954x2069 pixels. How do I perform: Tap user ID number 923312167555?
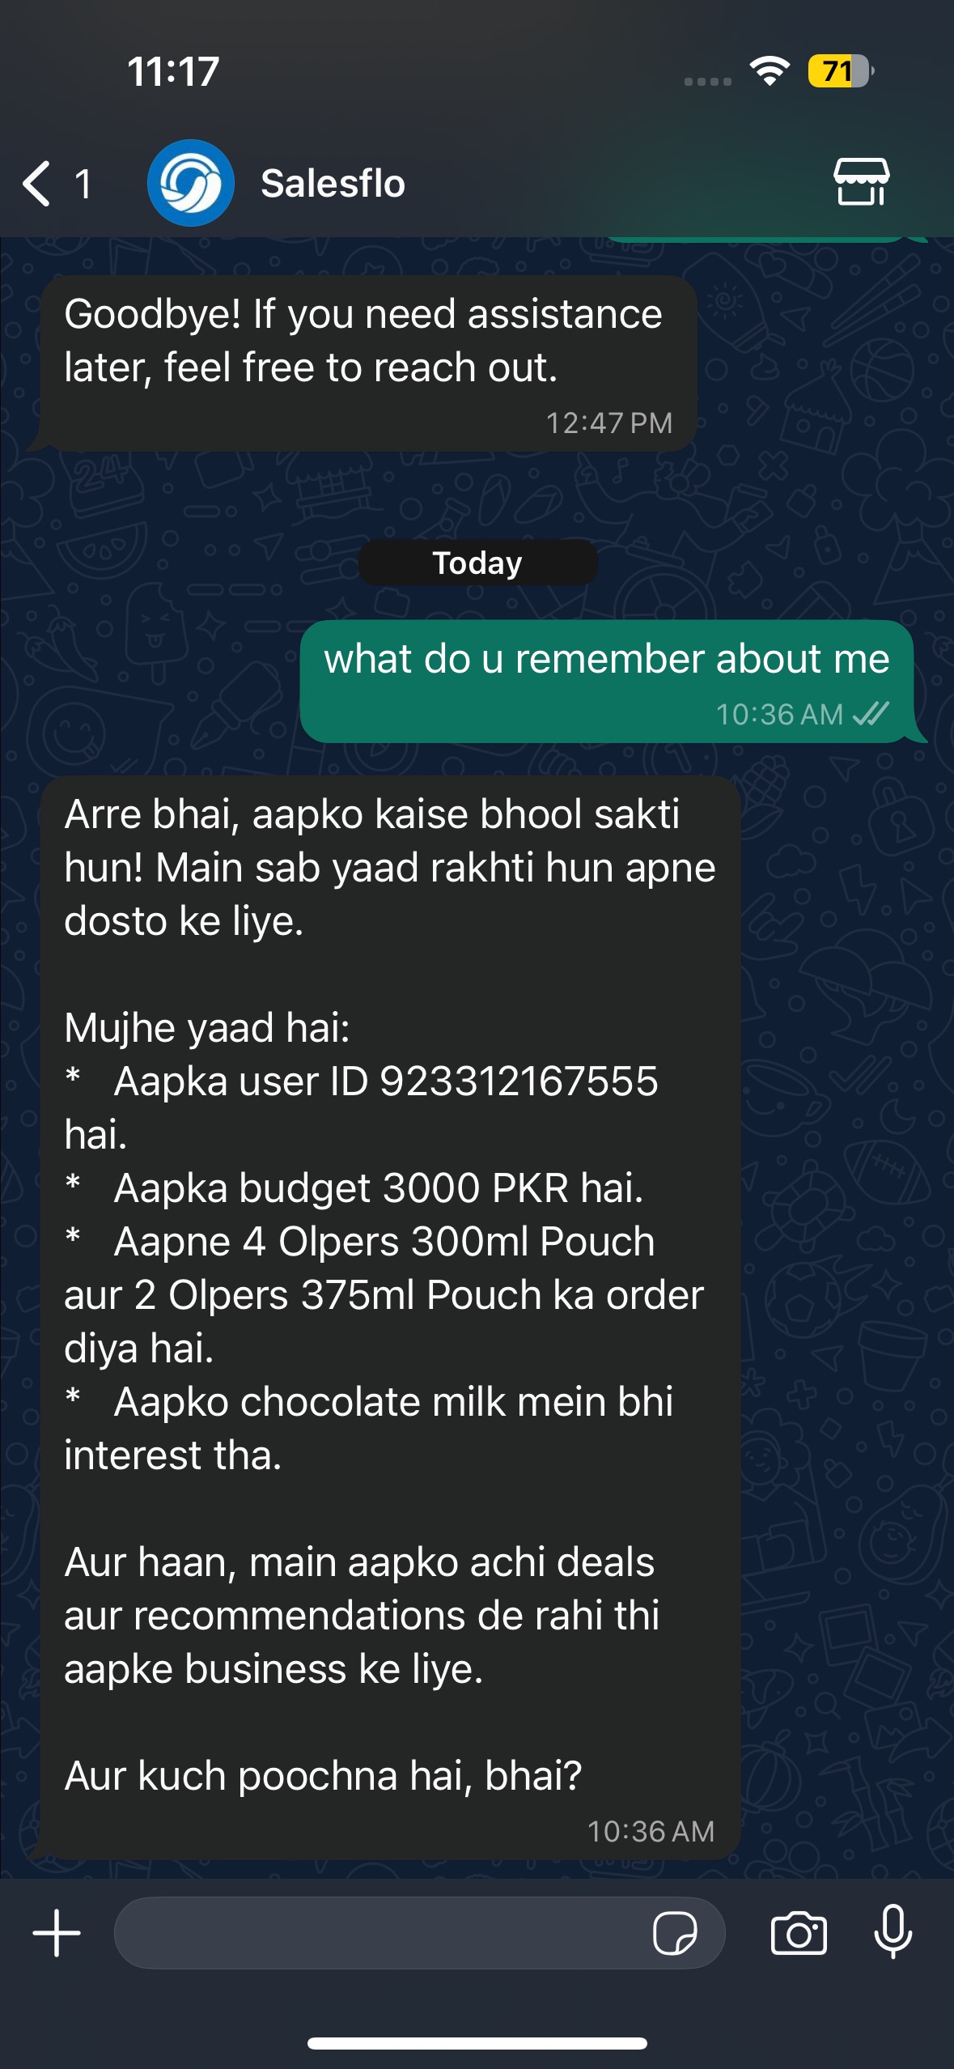[x=519, y=1081]
